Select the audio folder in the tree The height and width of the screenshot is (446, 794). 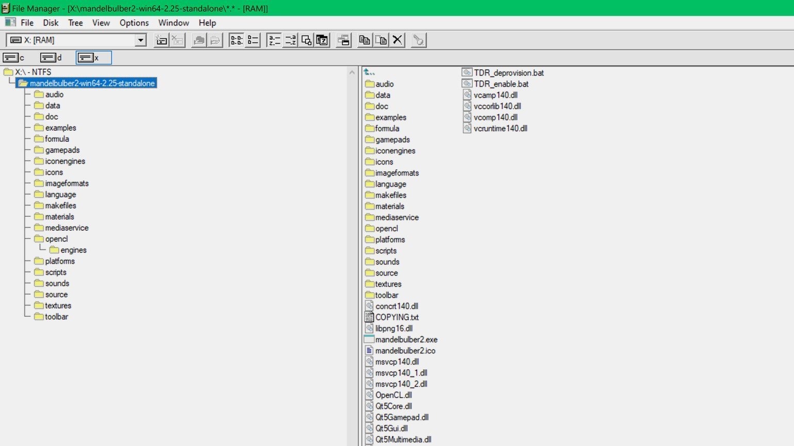point(49,95)
